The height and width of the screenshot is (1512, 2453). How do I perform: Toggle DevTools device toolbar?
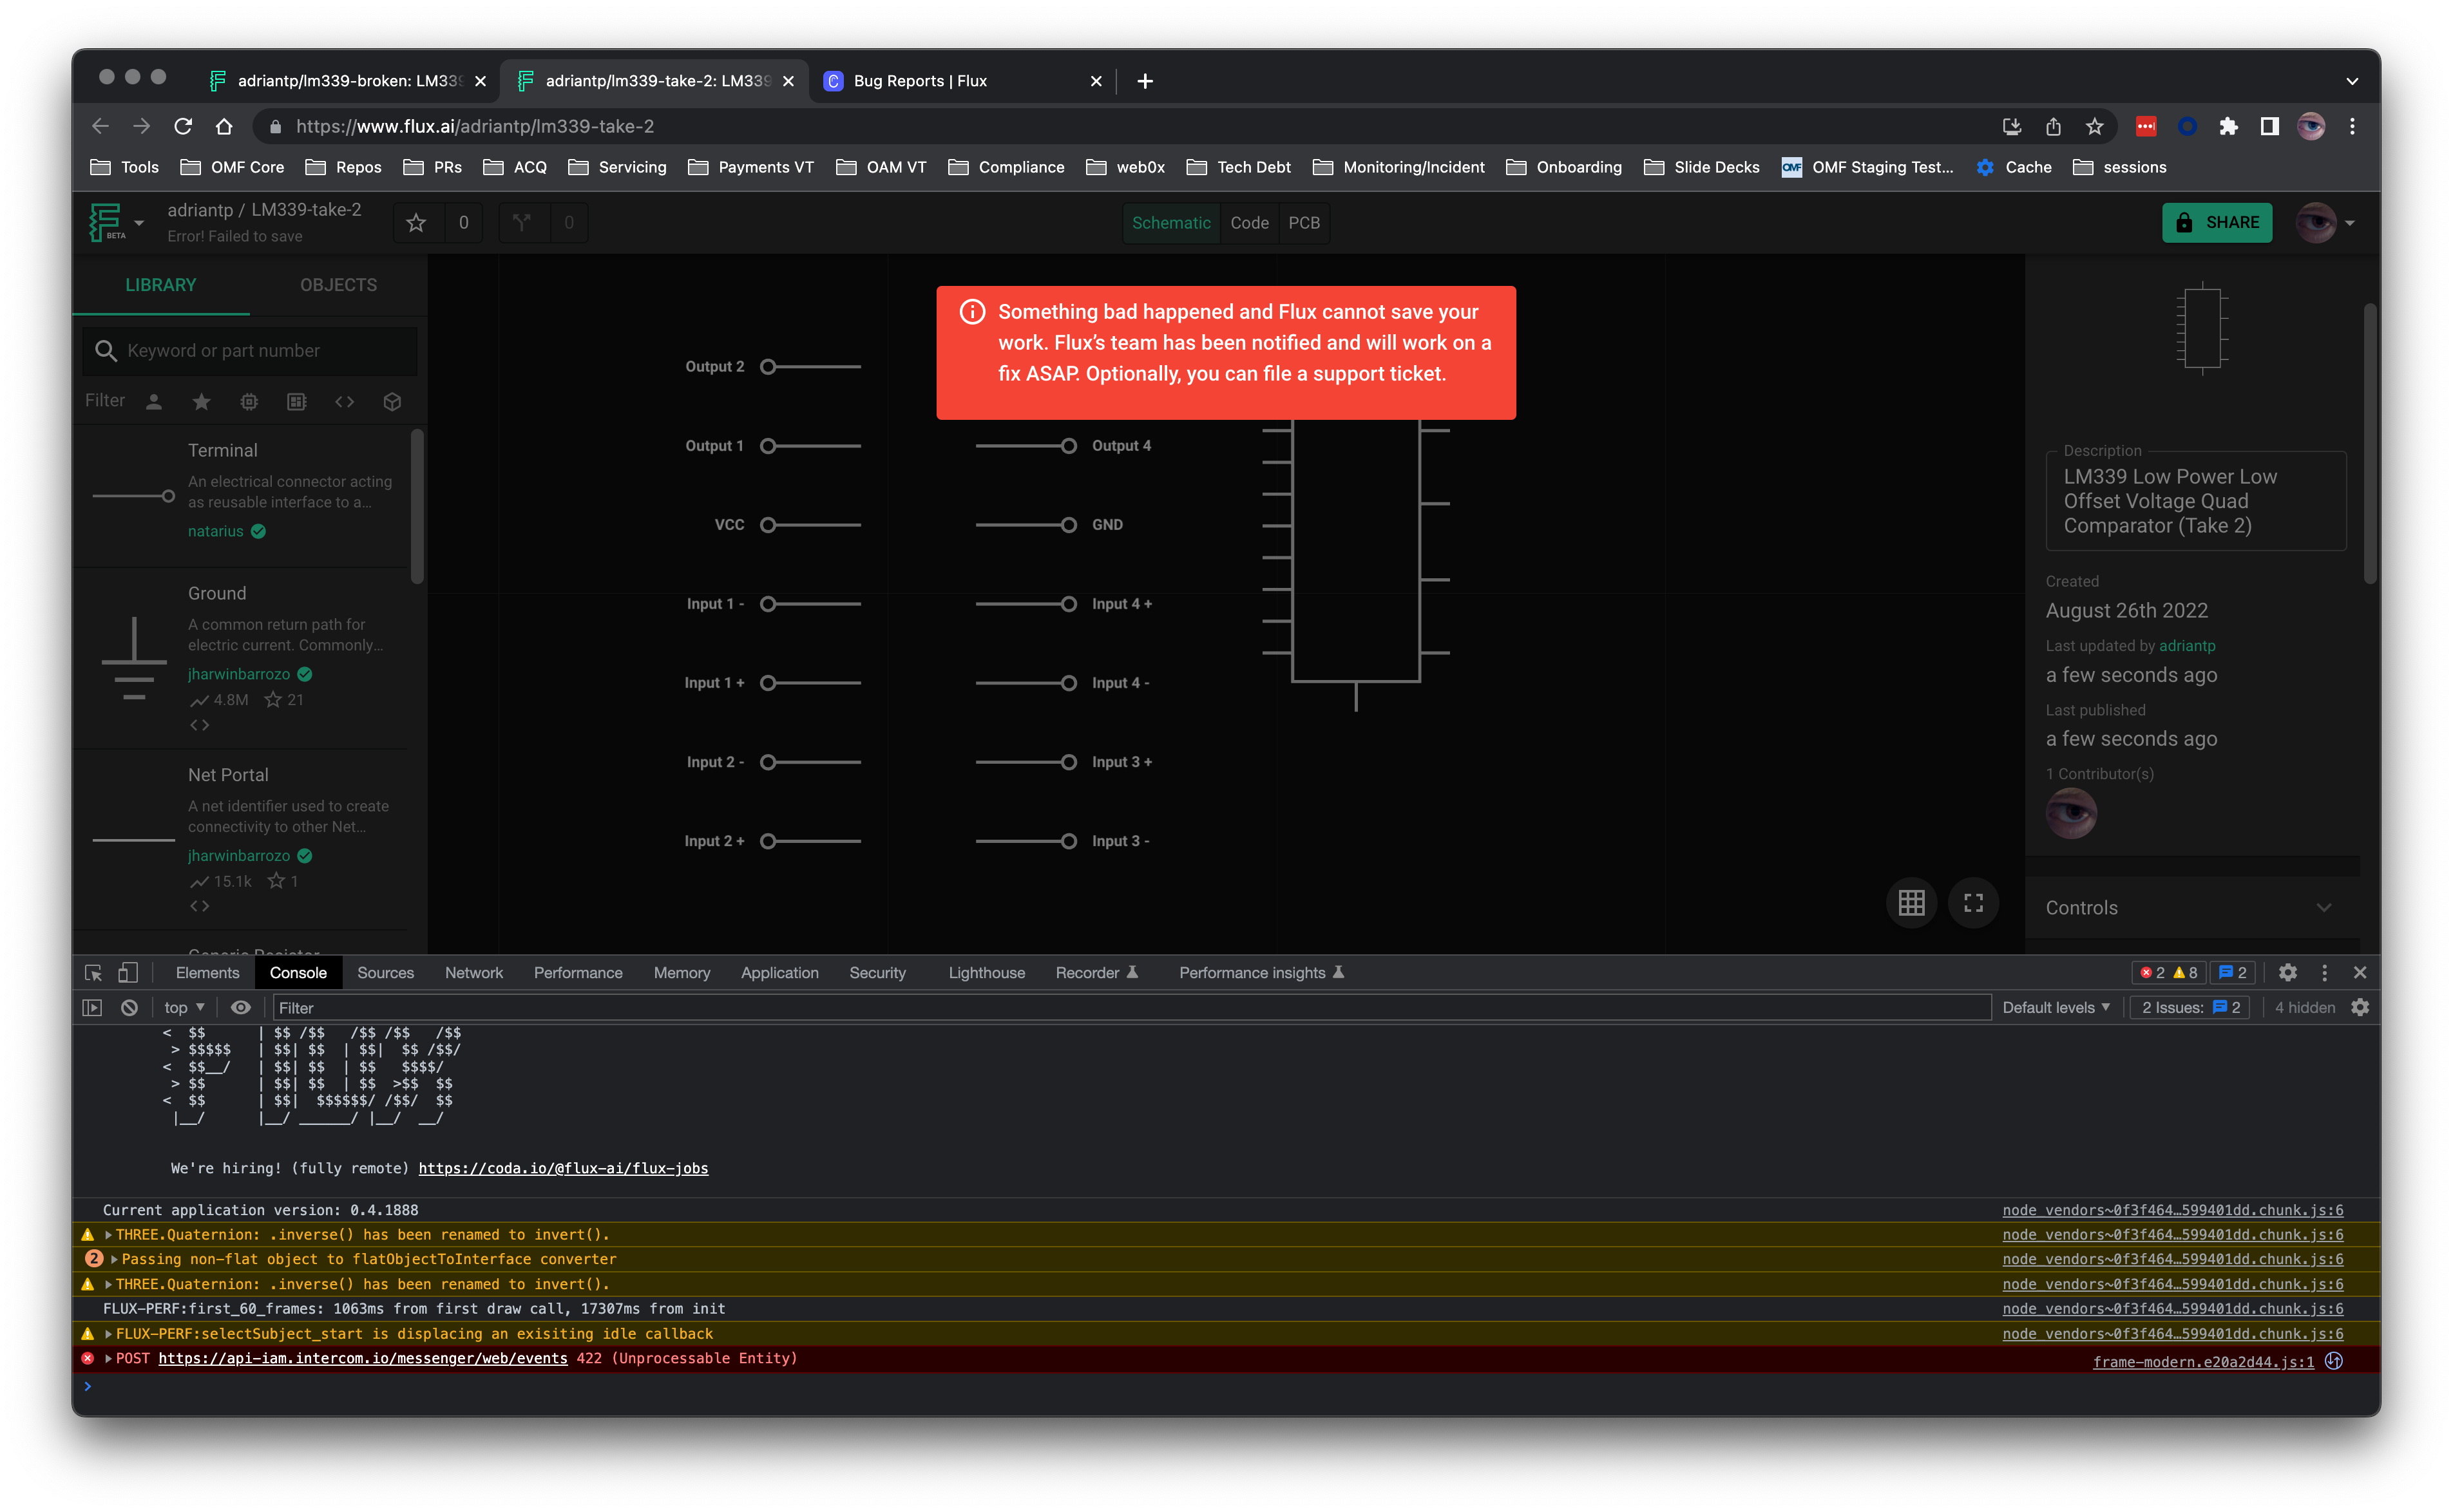(x=128, y=973)
